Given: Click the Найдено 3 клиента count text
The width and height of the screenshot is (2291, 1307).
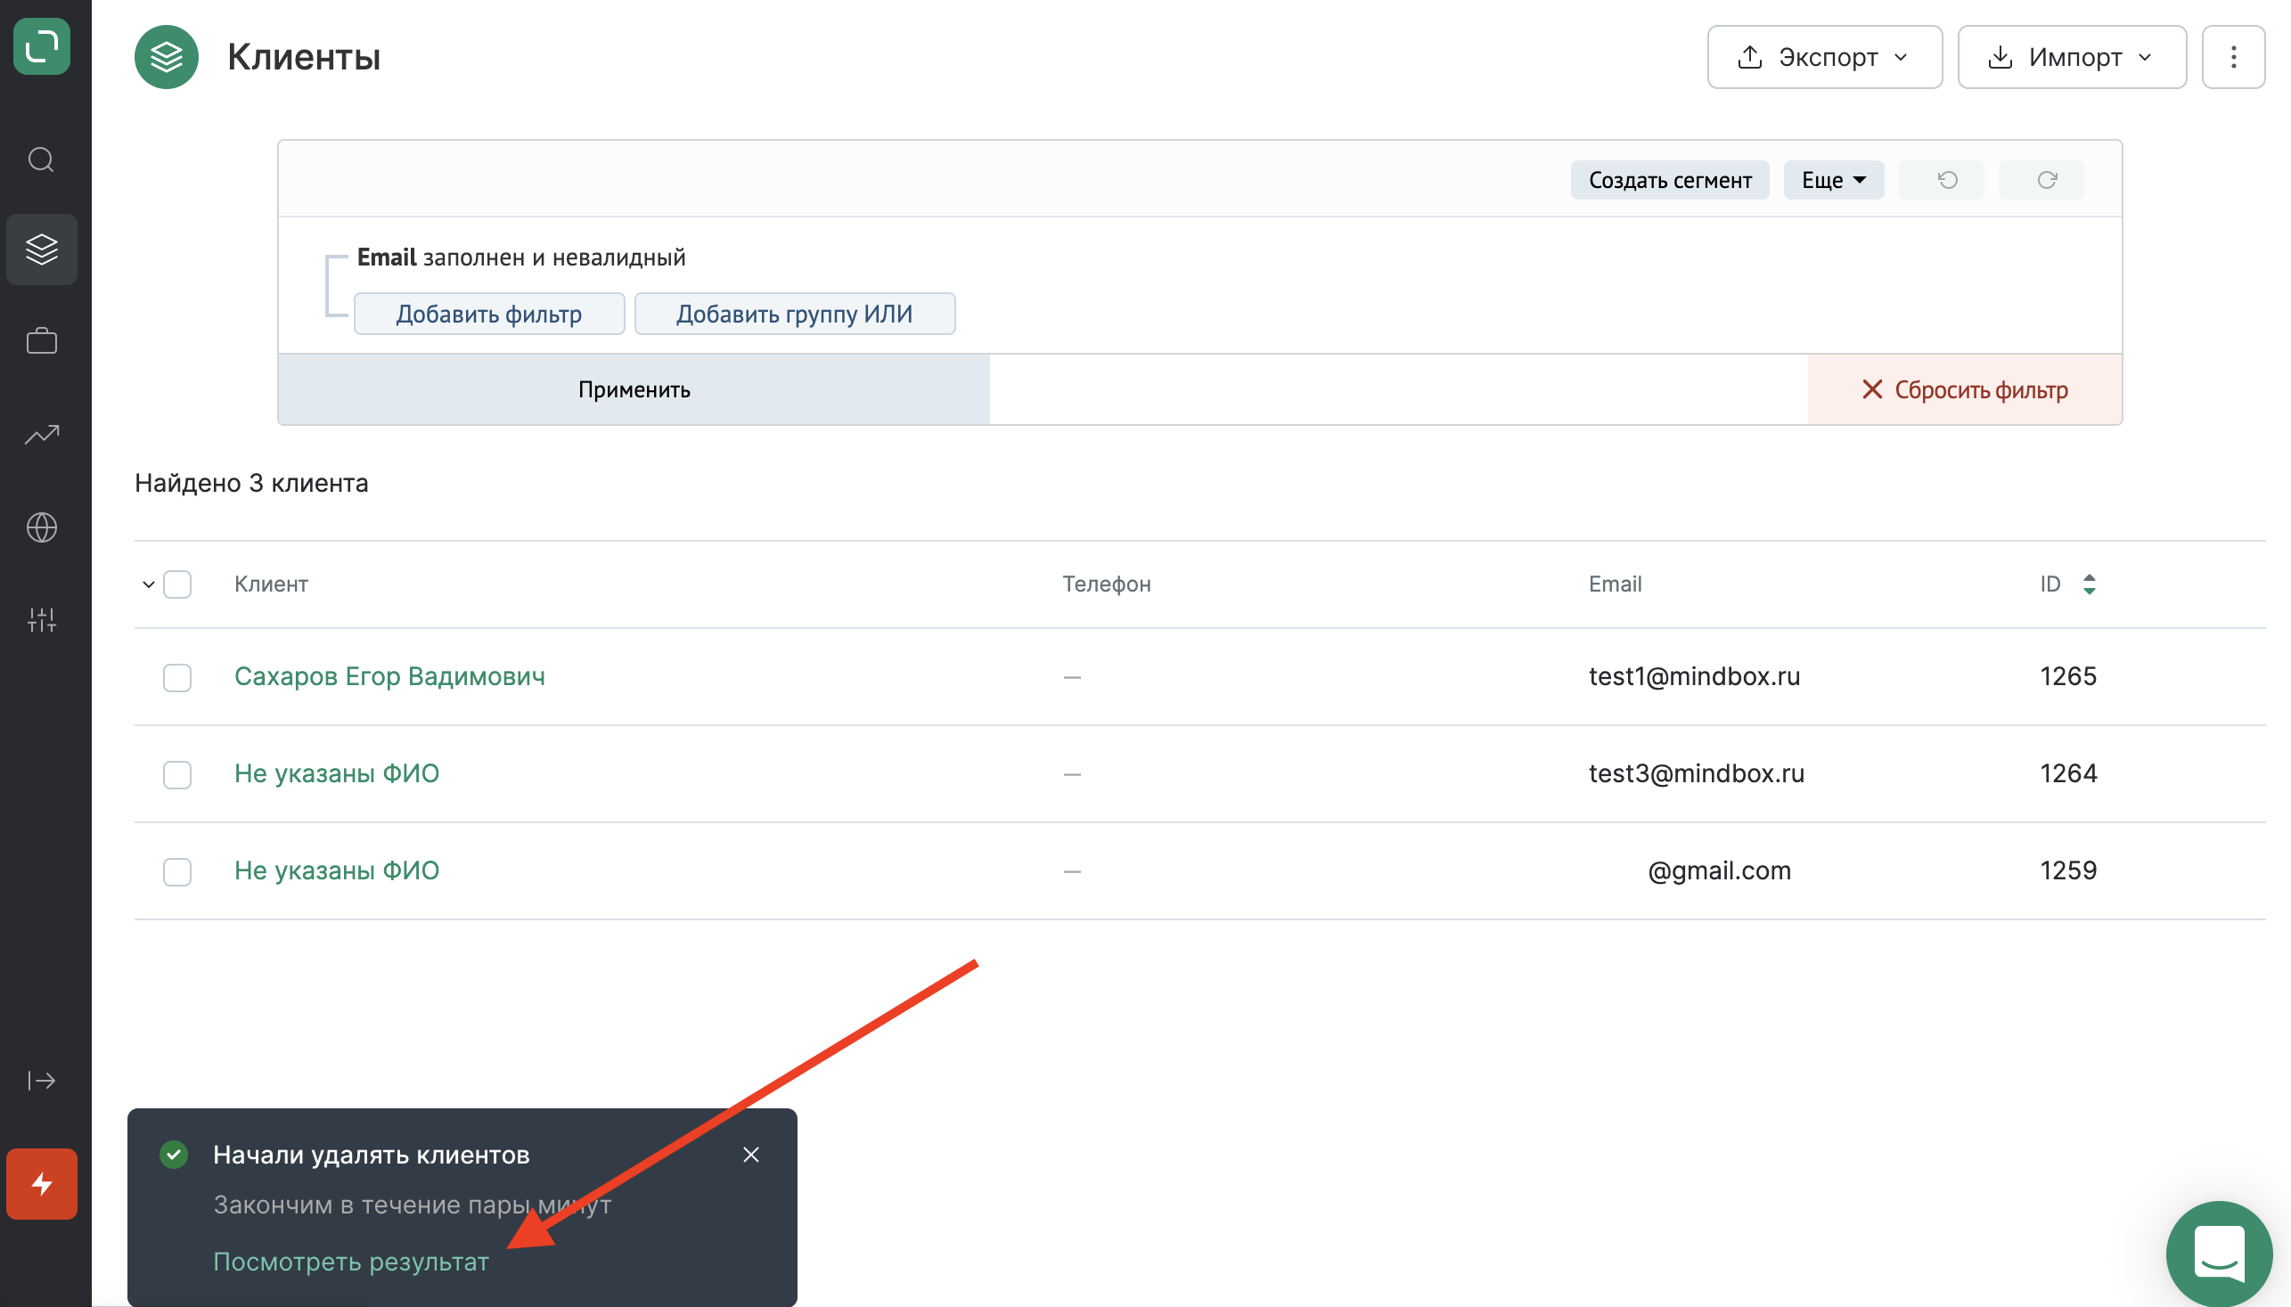Looking at the screenshot, I should 251,483.
